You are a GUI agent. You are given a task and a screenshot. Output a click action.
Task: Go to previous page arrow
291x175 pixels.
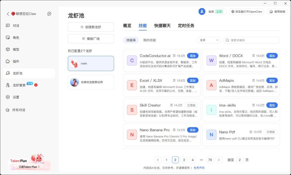(x=158, y=160)
